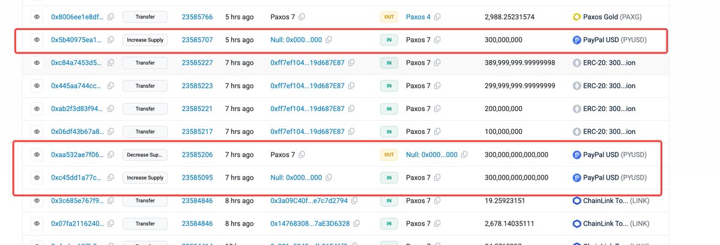Open transaction 0xaa532ae7f06 details

[x=77, y=154]
